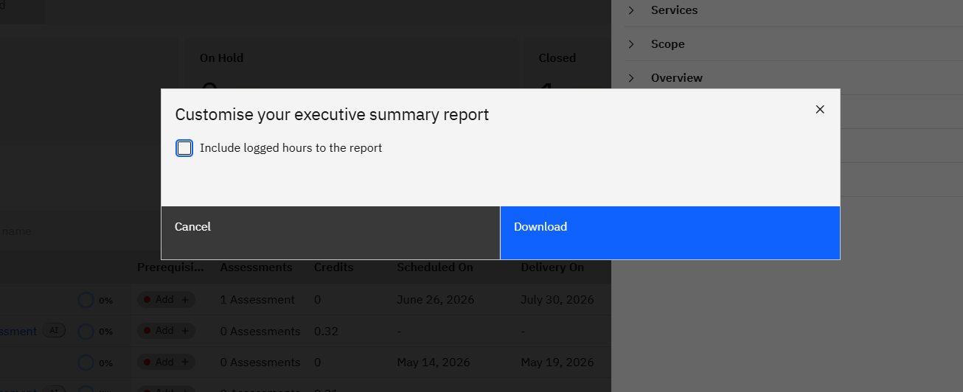Click "0 Assessments" in the 0.32 credits row
This screenshot has height=392, width=963.
point(260,332)
